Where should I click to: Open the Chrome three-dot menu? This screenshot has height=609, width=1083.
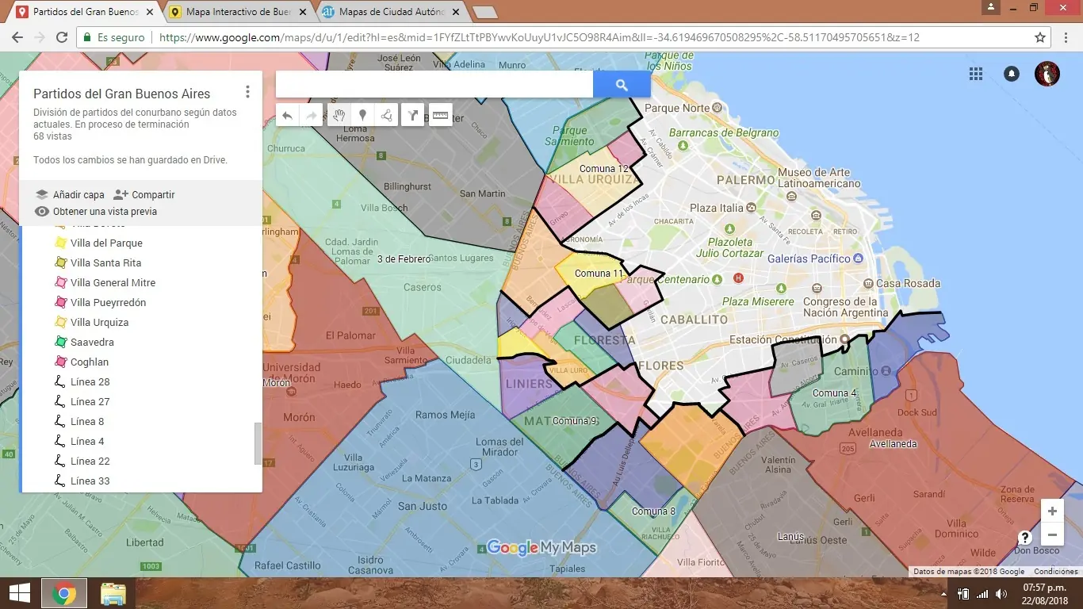(x=1068, y=37)
